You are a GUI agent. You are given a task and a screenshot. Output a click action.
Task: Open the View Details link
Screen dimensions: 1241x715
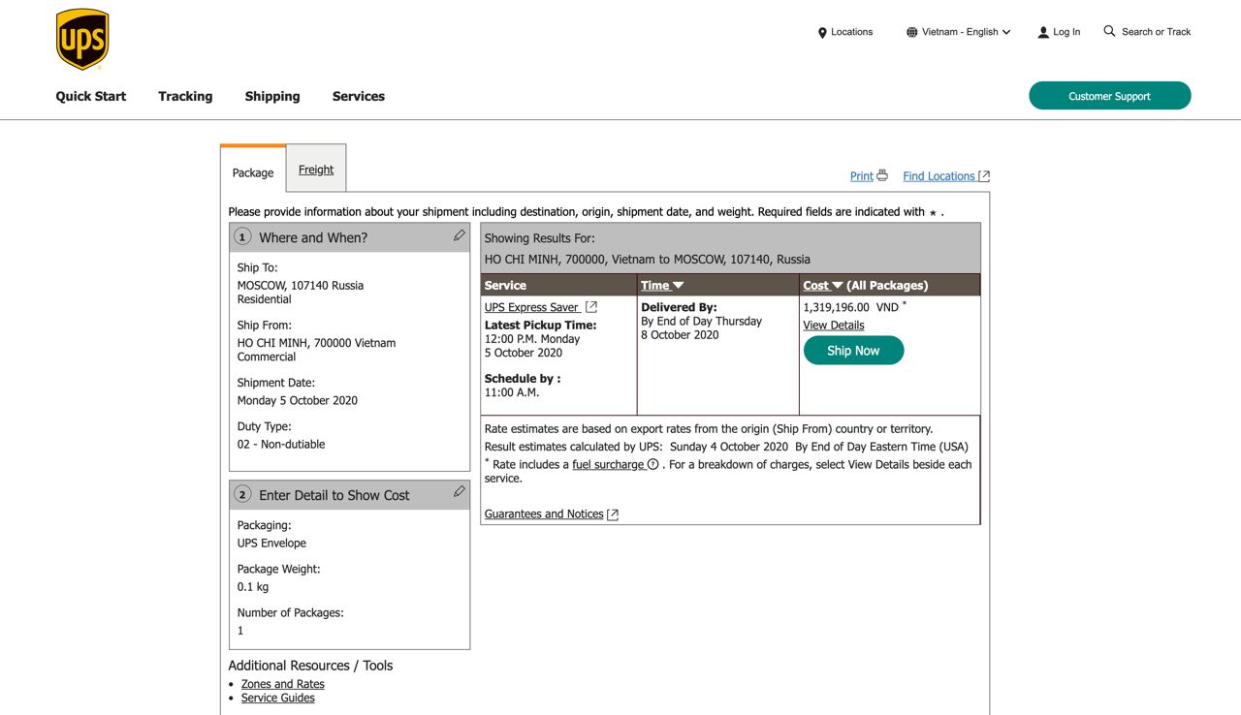(834, 326)
